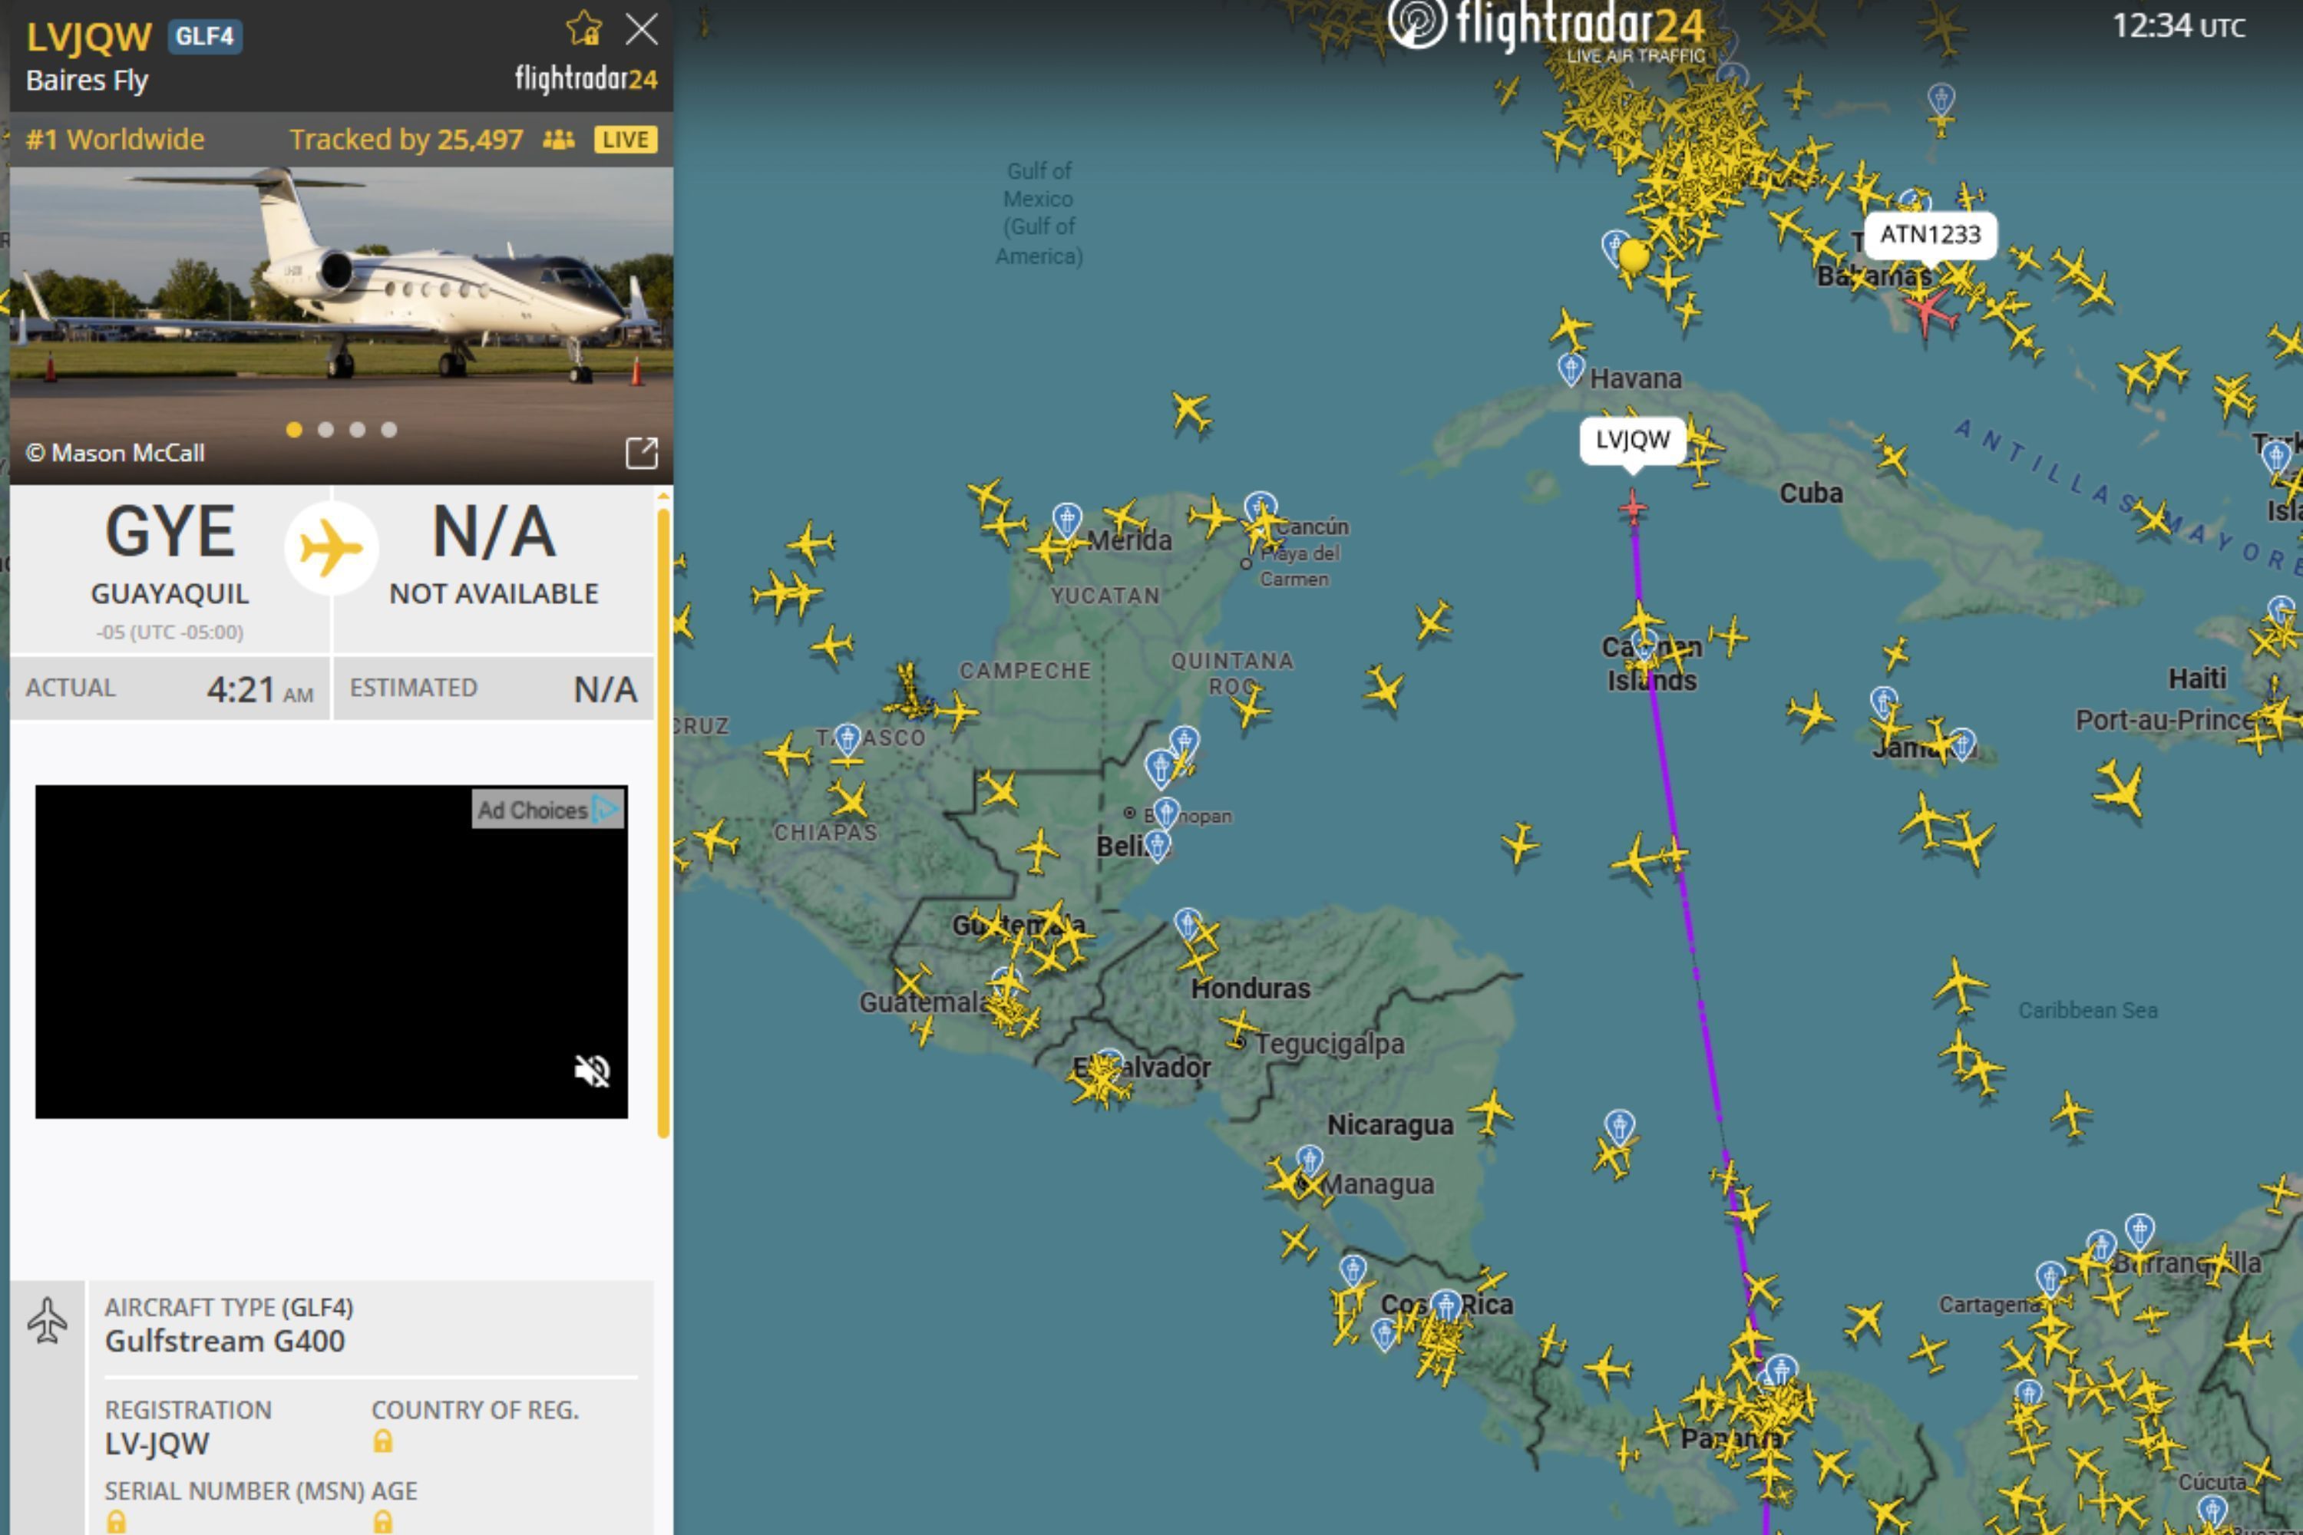Close the LVJQW flight details panel
Image resolution: width=2303 pixels, height=1535 pixels.
click(x=641, y=29)
